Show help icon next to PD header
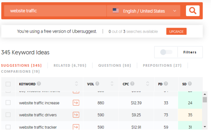Screen dimensions: 211x134 (166, 83)
